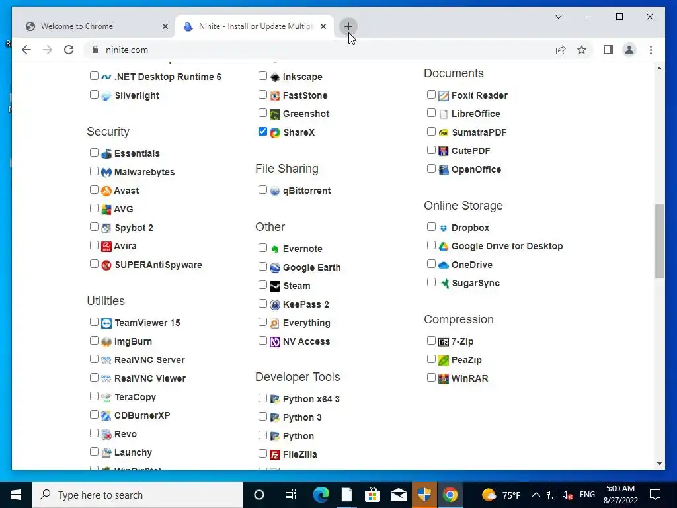The height and width of the screenshot is (508, 677).
Task: Open the Windows Start menu
Action: point(16,495)
